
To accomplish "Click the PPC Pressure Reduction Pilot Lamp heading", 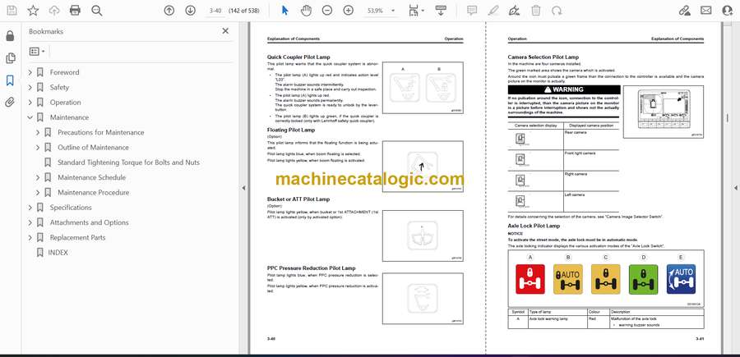I will (312, 268).
